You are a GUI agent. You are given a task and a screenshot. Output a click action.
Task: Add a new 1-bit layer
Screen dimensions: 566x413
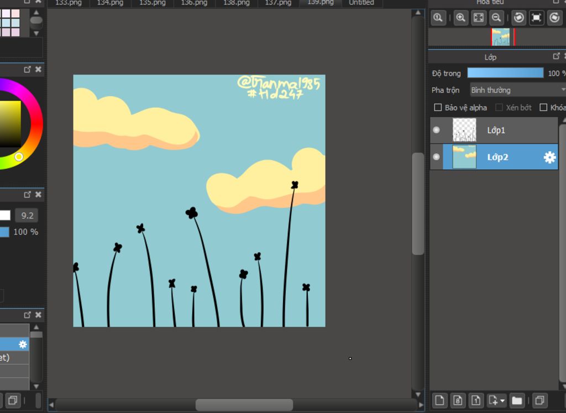pos(476,400)
